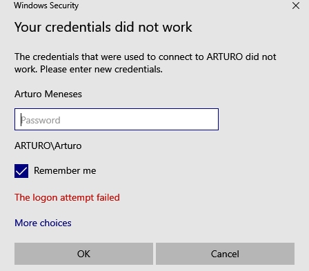This screenshot has height=271, width=309.
Task: Toggle the blue checkmark box
Action: pos(21,171)
